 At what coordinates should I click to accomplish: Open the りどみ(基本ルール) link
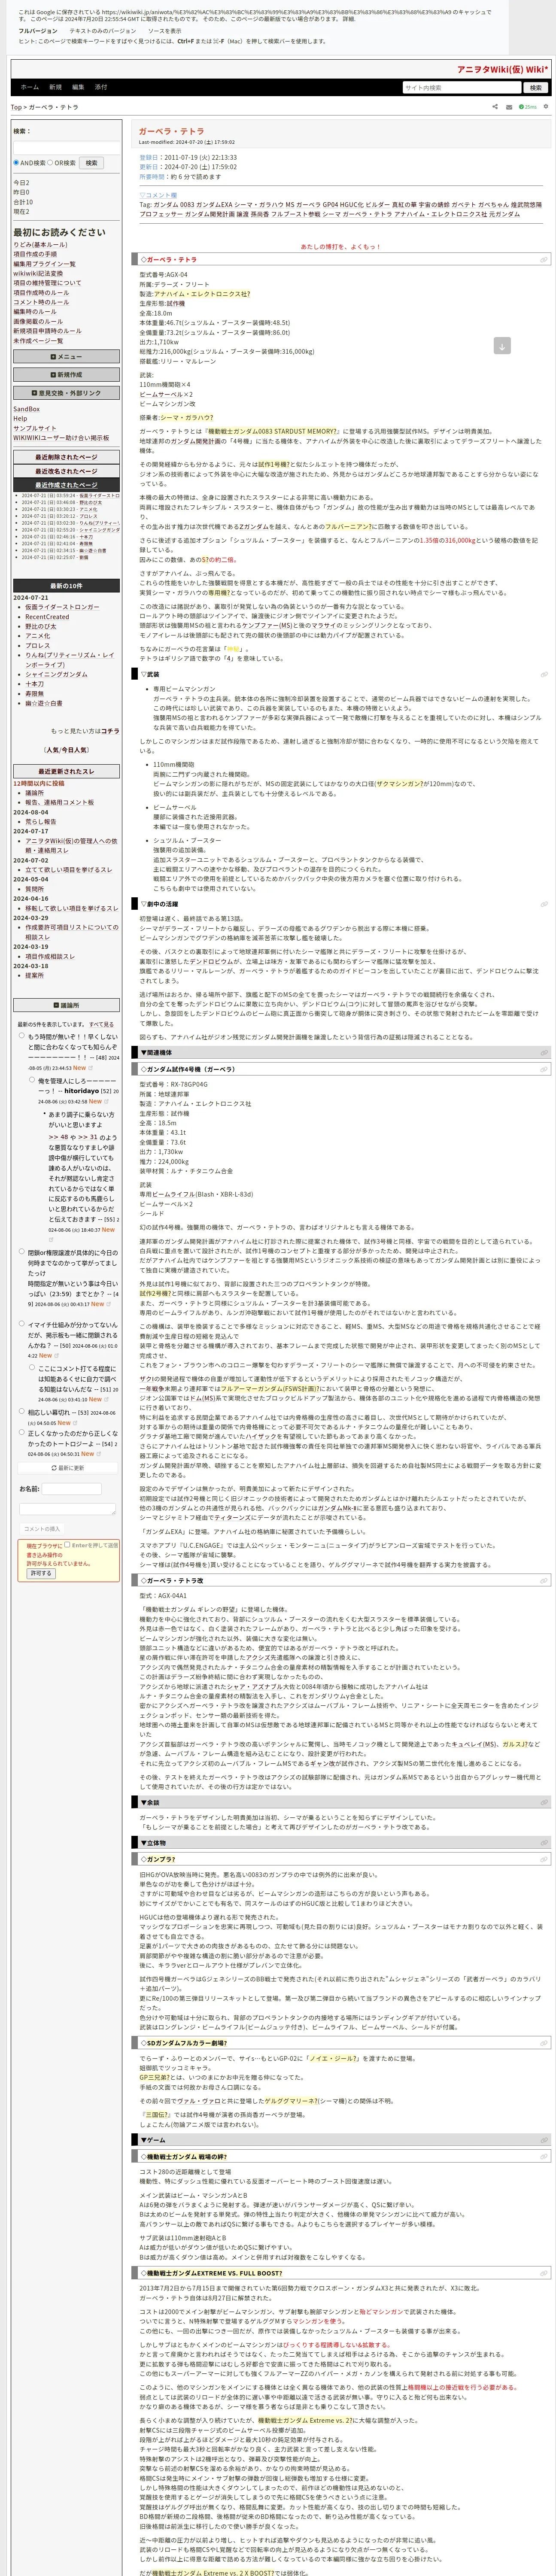click(41, 245)
